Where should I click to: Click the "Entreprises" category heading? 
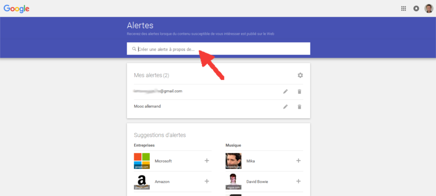tap(144, 146)
